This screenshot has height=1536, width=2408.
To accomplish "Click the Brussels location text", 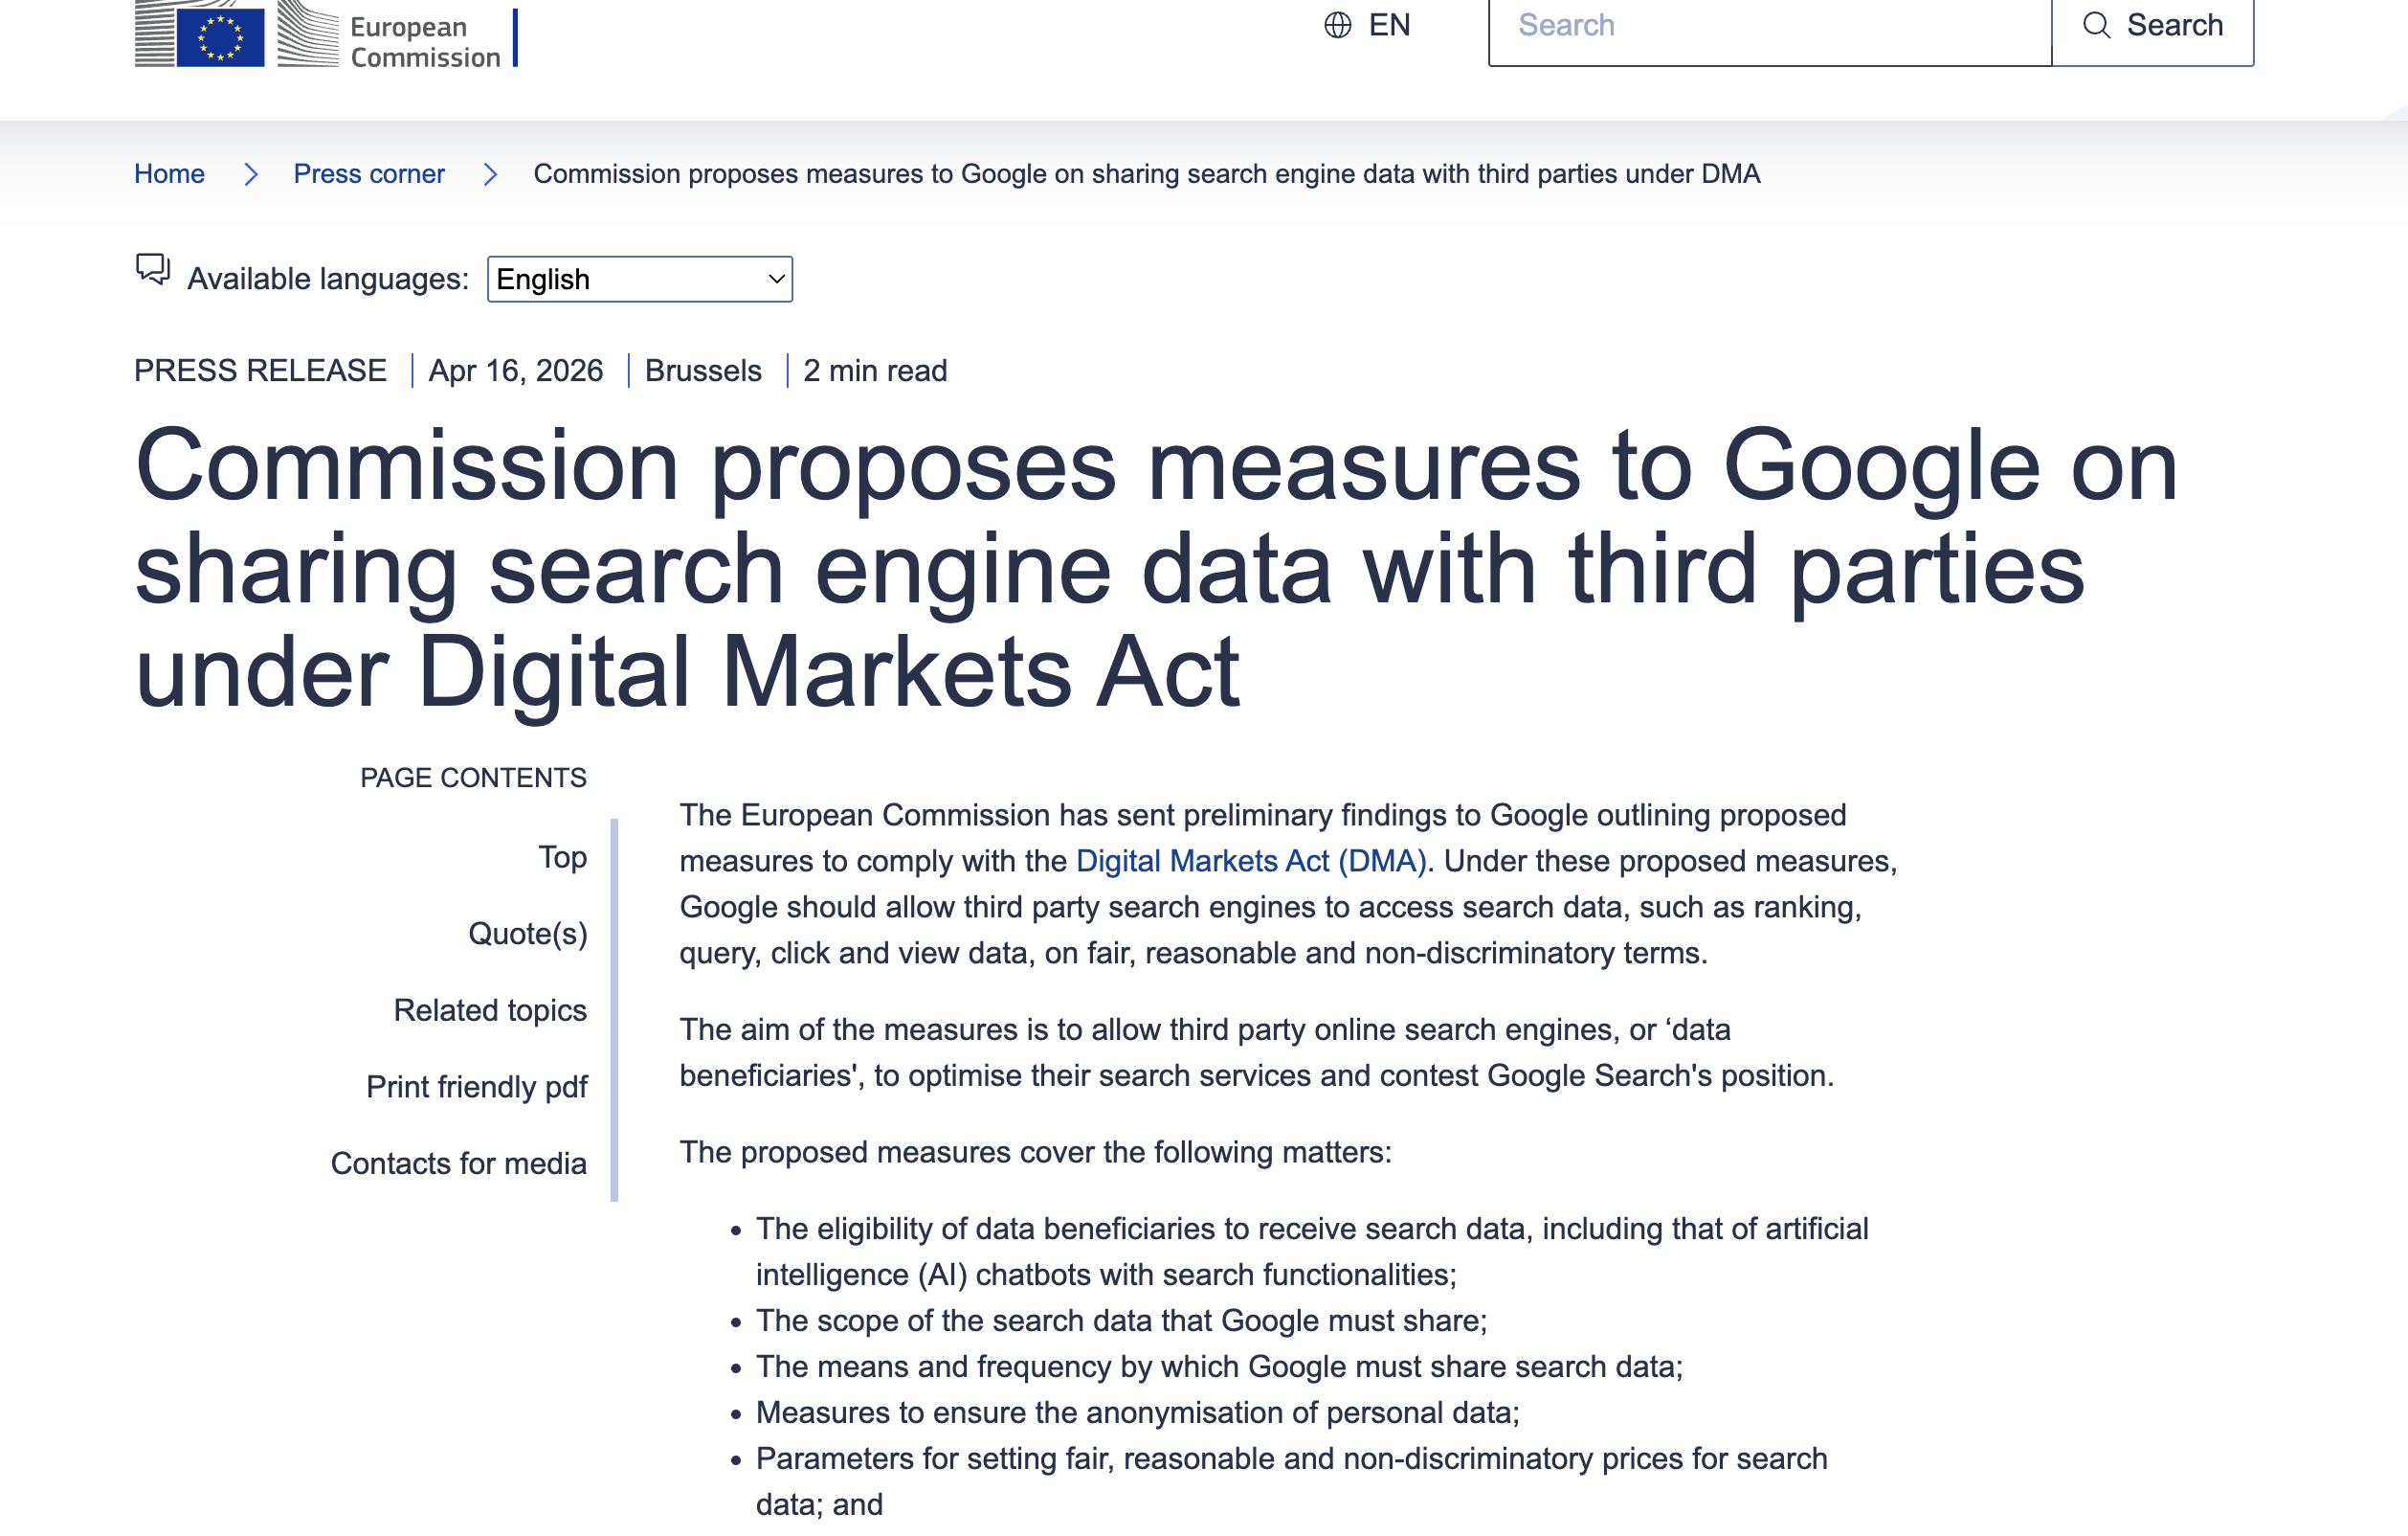I will (x=703, y=372).
